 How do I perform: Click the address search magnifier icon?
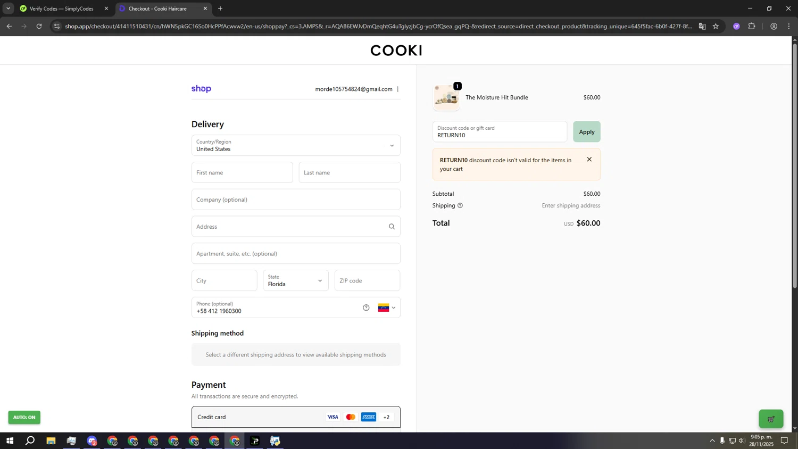coord(392,227)
